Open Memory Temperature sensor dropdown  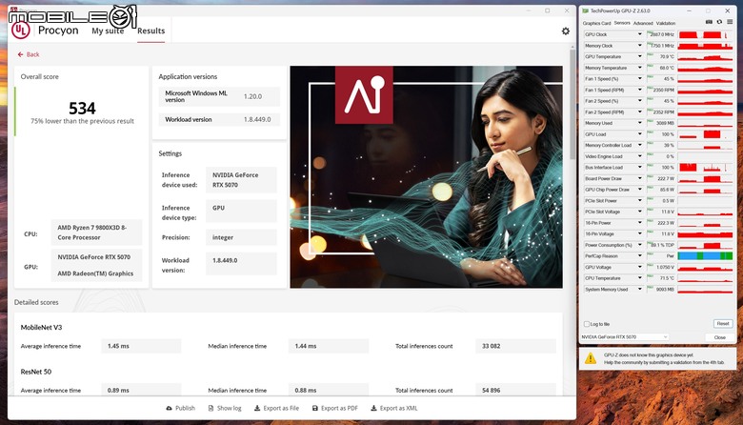tap(640, 68)
